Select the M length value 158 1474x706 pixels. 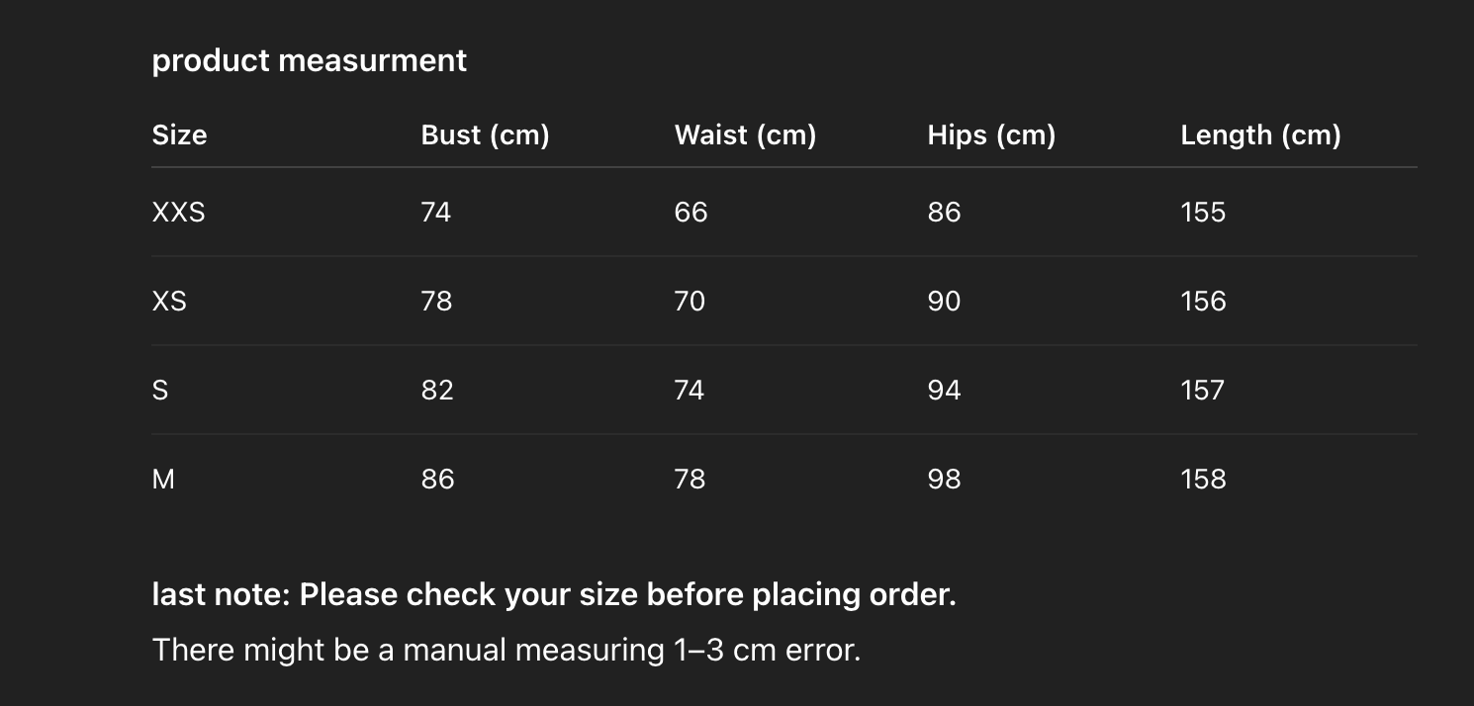click(1203, 480)
